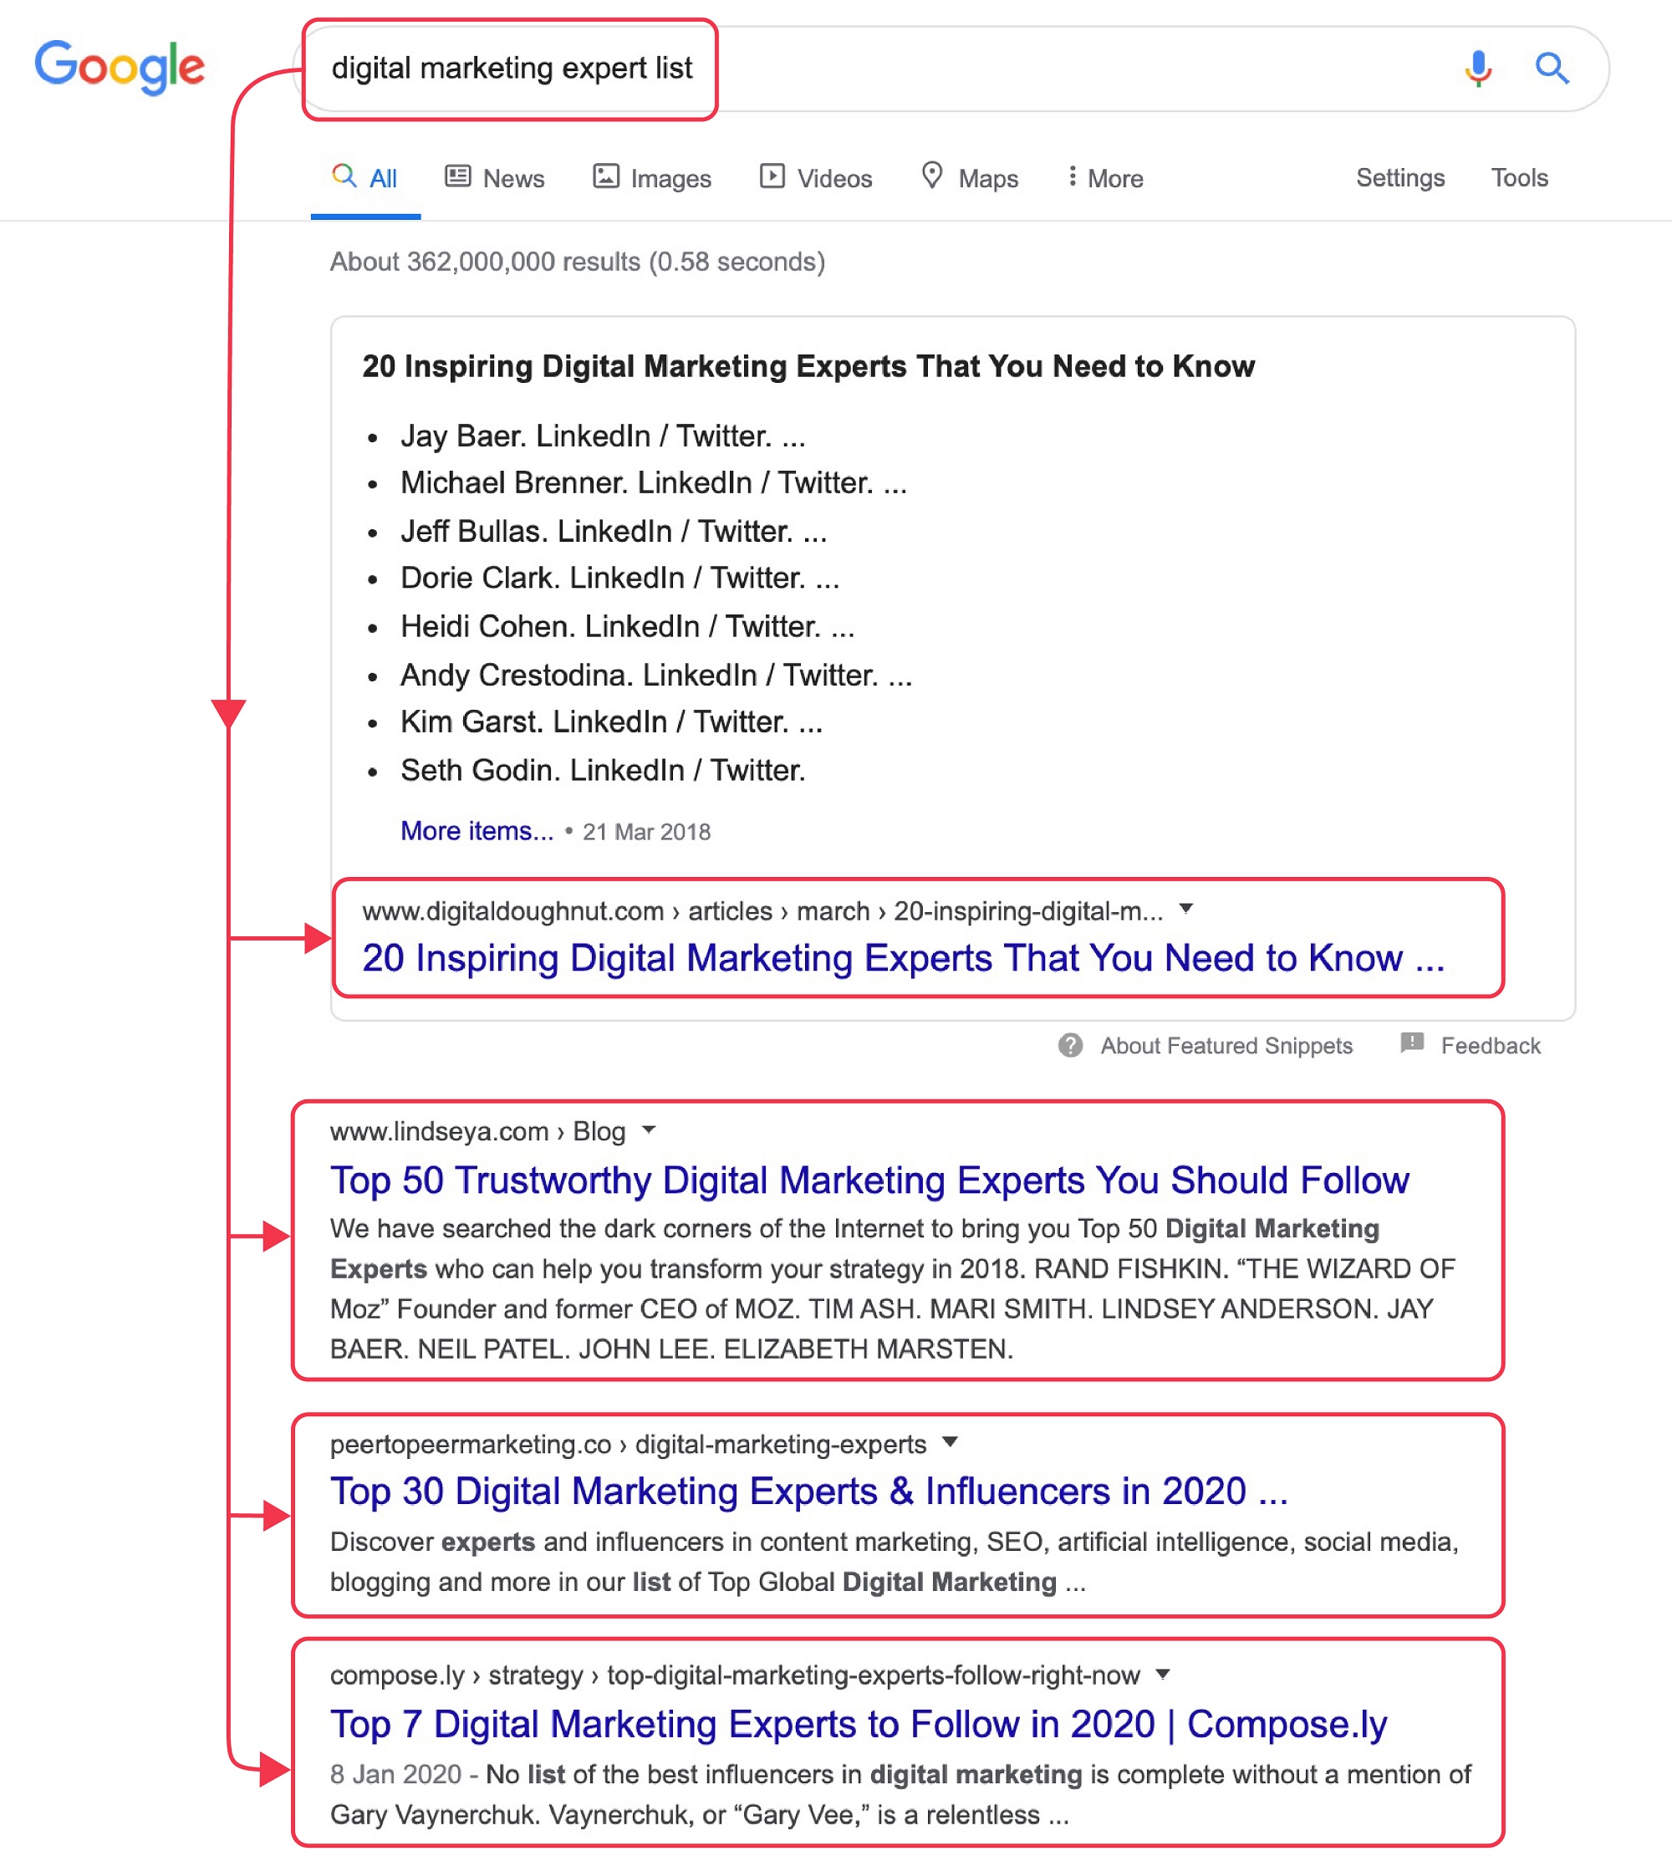This screenshot has width=1672, height=1856.
Task: Open the Videos tab
Action: click(816, 177)
